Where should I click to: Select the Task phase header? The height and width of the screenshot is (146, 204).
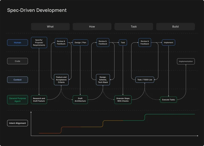tap(134, 27)
